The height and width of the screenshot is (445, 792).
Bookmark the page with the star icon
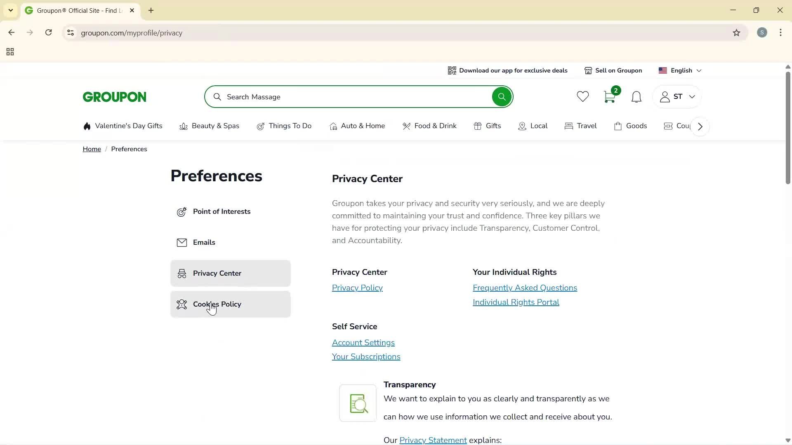click(737, 33)
